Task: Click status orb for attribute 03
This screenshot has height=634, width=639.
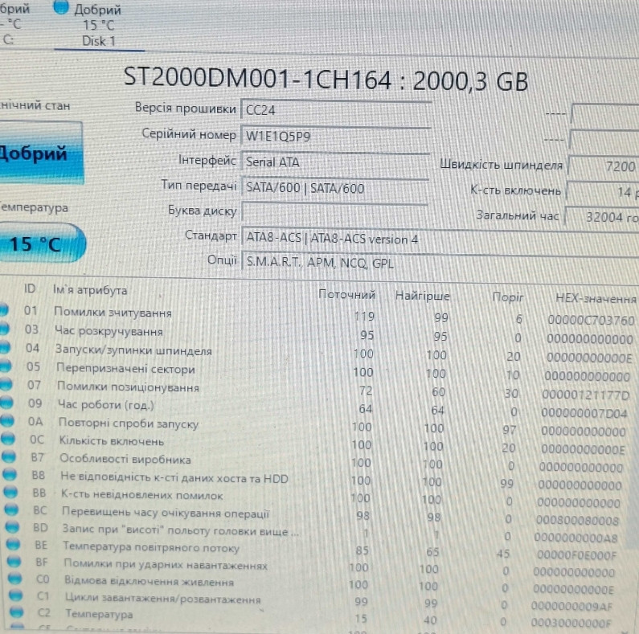Action: tap(4, 329)
